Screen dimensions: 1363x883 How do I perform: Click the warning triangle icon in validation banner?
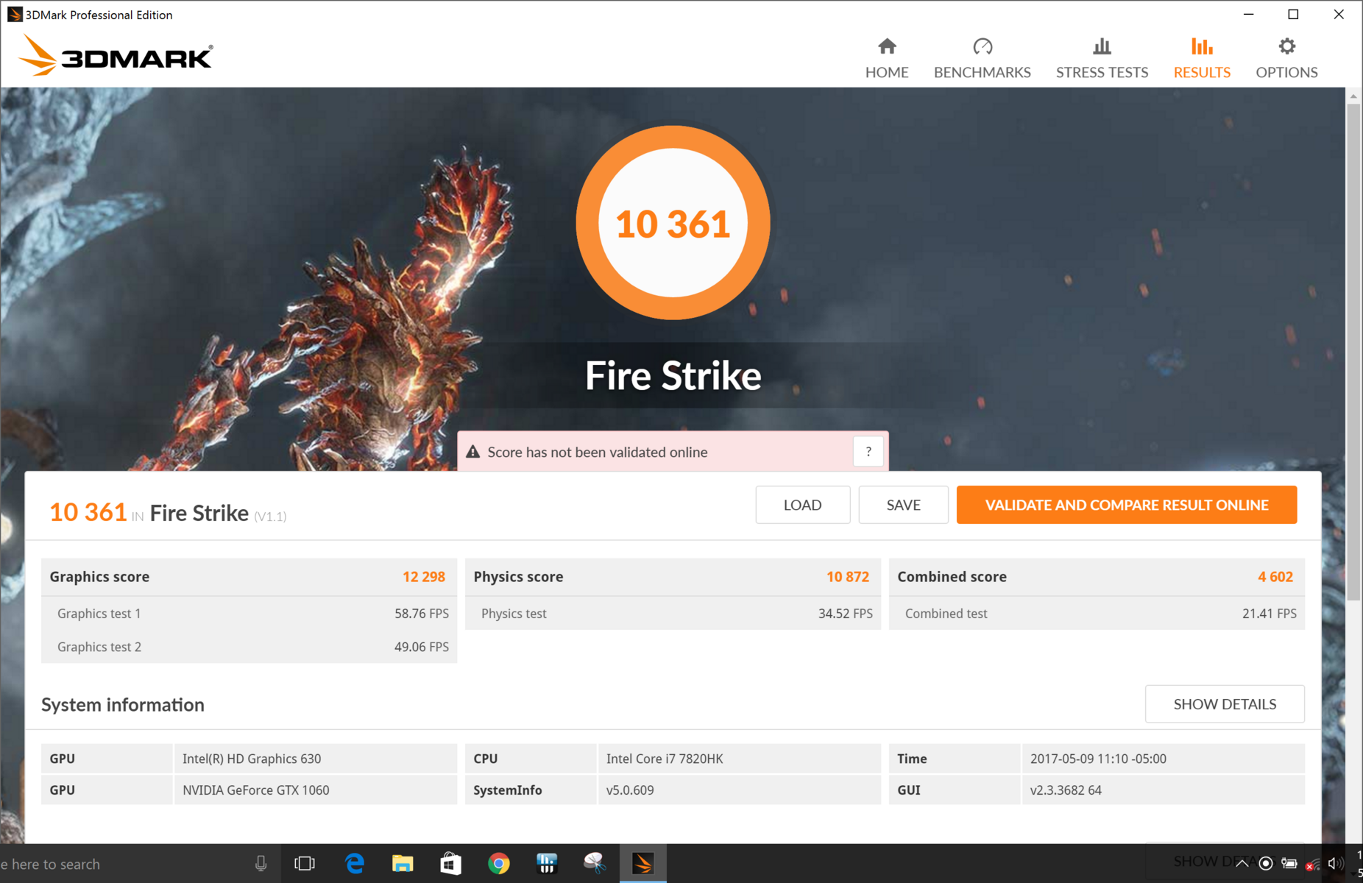click(473, 452)
